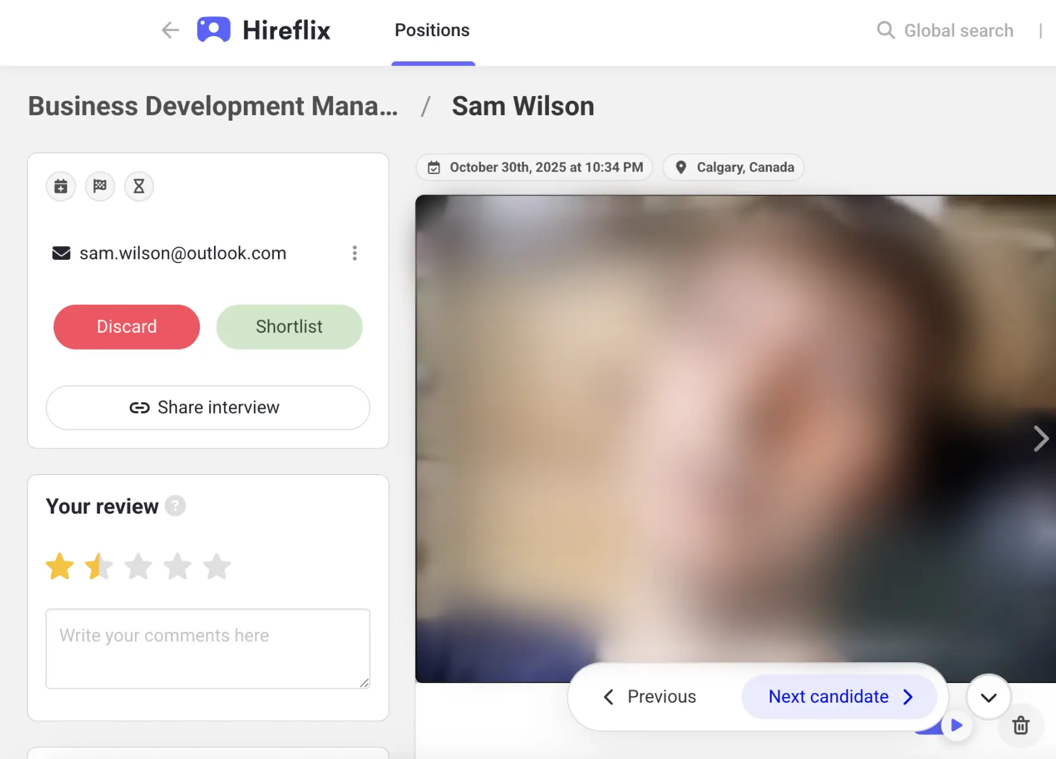This screenshot has width=1056, height=759.
Task: Click the checkered flag icon
Action: point(99,186)
